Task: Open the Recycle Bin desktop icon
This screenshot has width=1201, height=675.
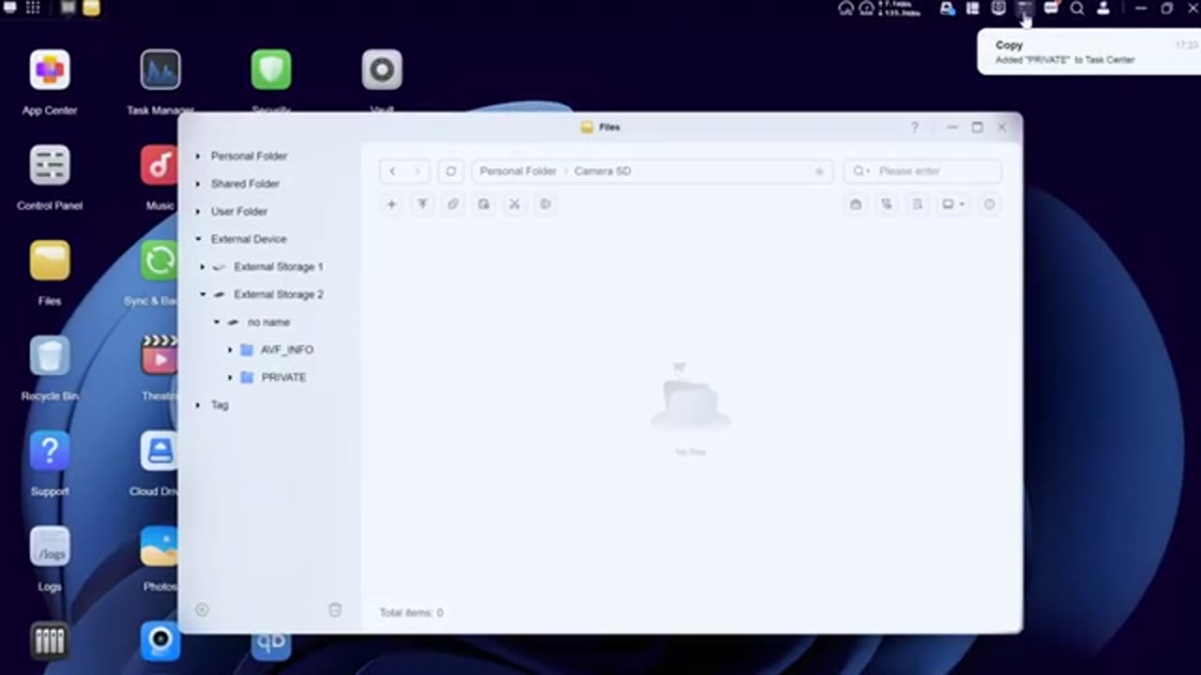Action: [50, 357]
